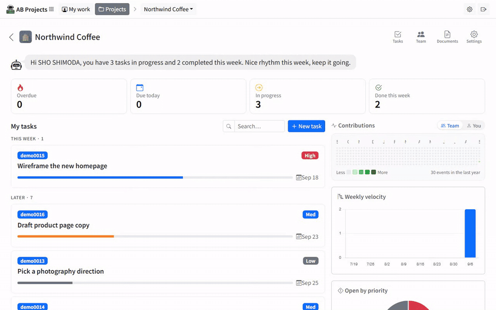
Task: Open Draft product page copy task
Action: tap(53, 225)
